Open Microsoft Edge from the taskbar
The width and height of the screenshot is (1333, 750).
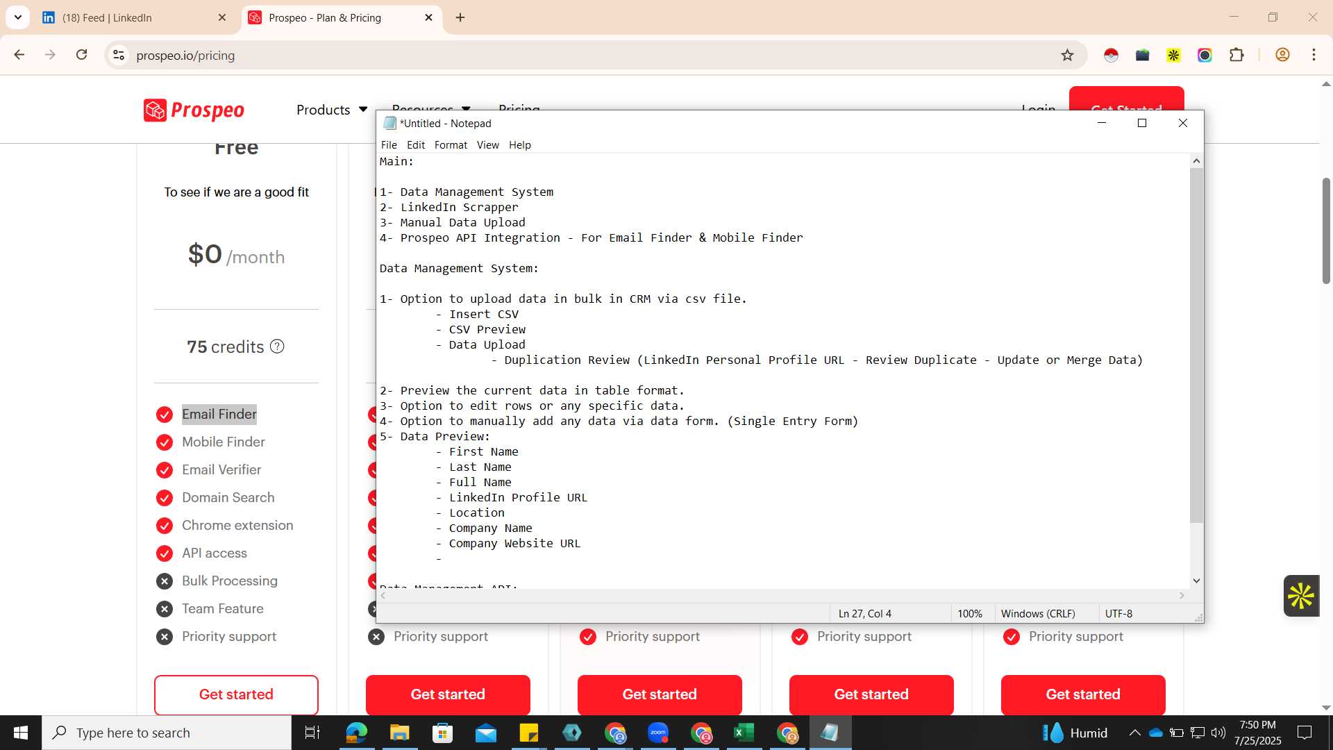point(356,733)
